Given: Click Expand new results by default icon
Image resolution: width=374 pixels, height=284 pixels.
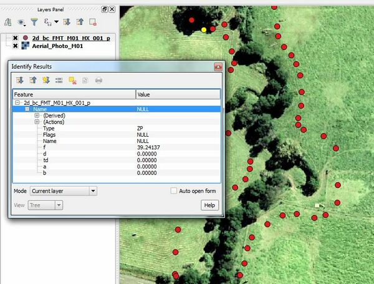Looking at the screenshot, I should [x=46, y=80].
